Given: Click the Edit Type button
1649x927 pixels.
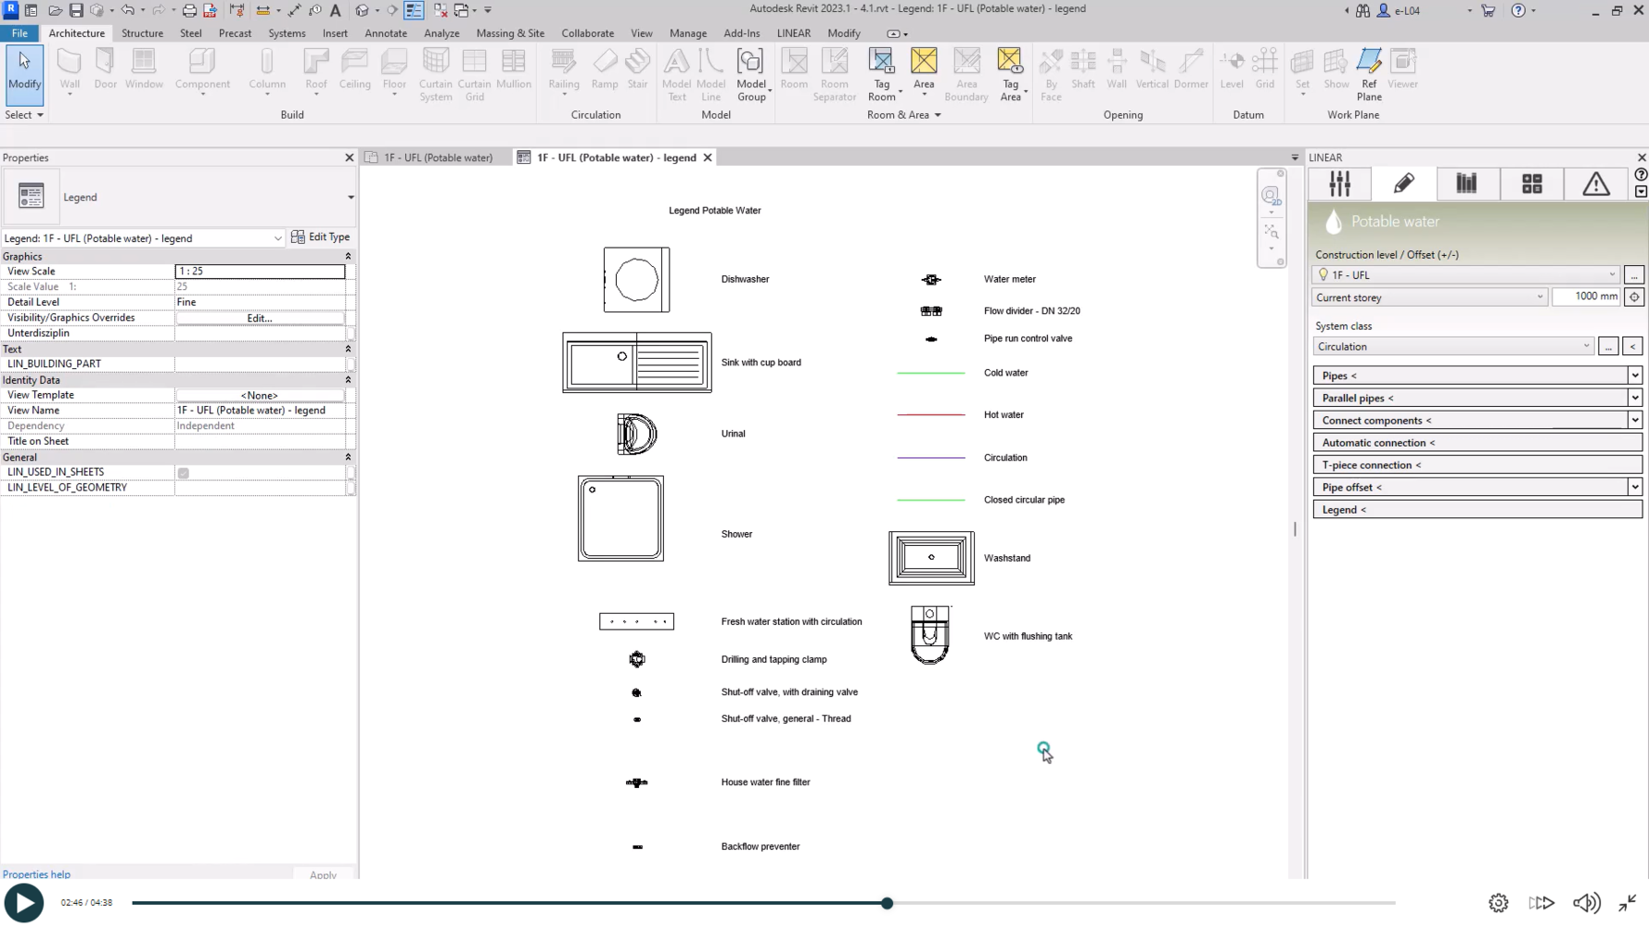Looking at the screenshot, I should tap(320, 237).
